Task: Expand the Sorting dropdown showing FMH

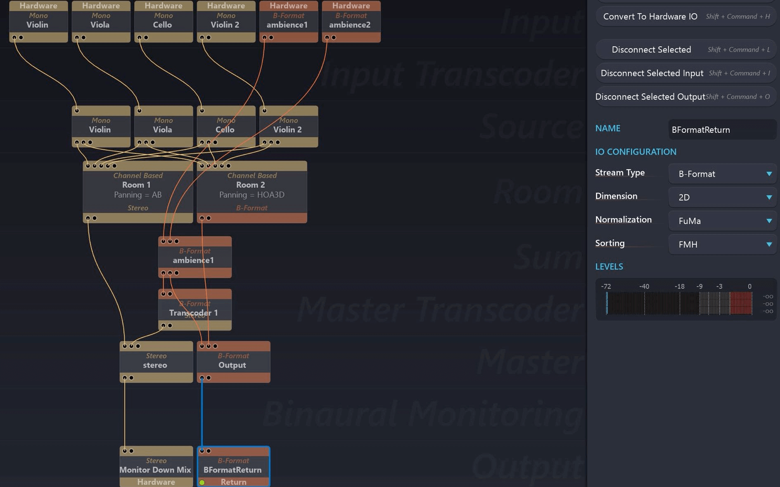Action: (722, 244)
